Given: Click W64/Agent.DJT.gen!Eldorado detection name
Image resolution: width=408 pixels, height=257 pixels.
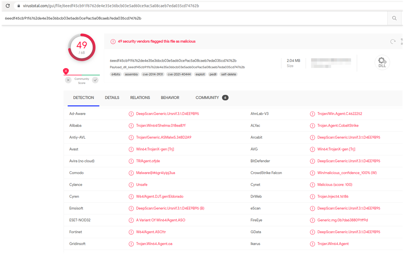Looking at the screenshot, I should click(160, 197).
